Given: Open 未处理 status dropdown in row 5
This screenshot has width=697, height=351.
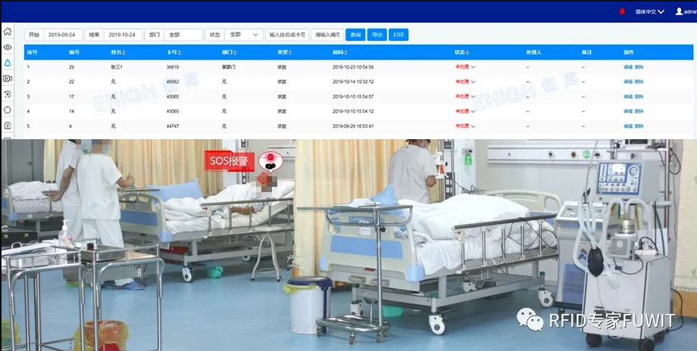Looking at the screenshot, I should (465, 126).
